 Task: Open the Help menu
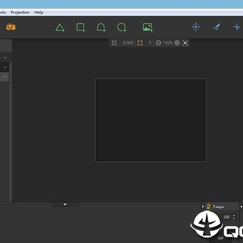pos(38,12)
